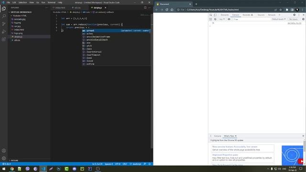Open the Search view in VS Code activity bar
Image resolution: width=306 pixels, height=172 pixels.
click(x=4, y=16)
